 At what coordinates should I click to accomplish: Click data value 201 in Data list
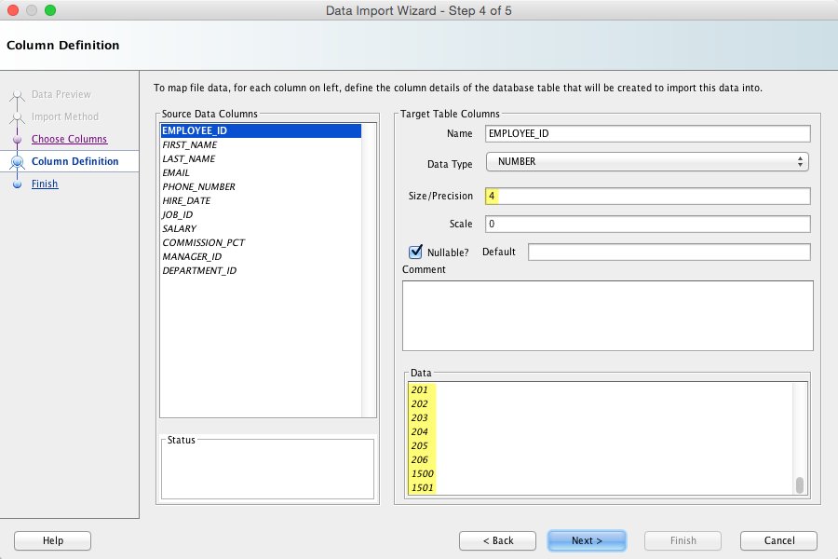click(x=420, y=390)
